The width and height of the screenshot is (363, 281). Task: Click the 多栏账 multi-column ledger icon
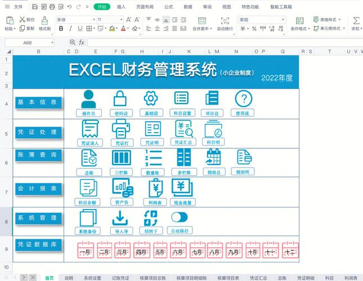[184, 157]
